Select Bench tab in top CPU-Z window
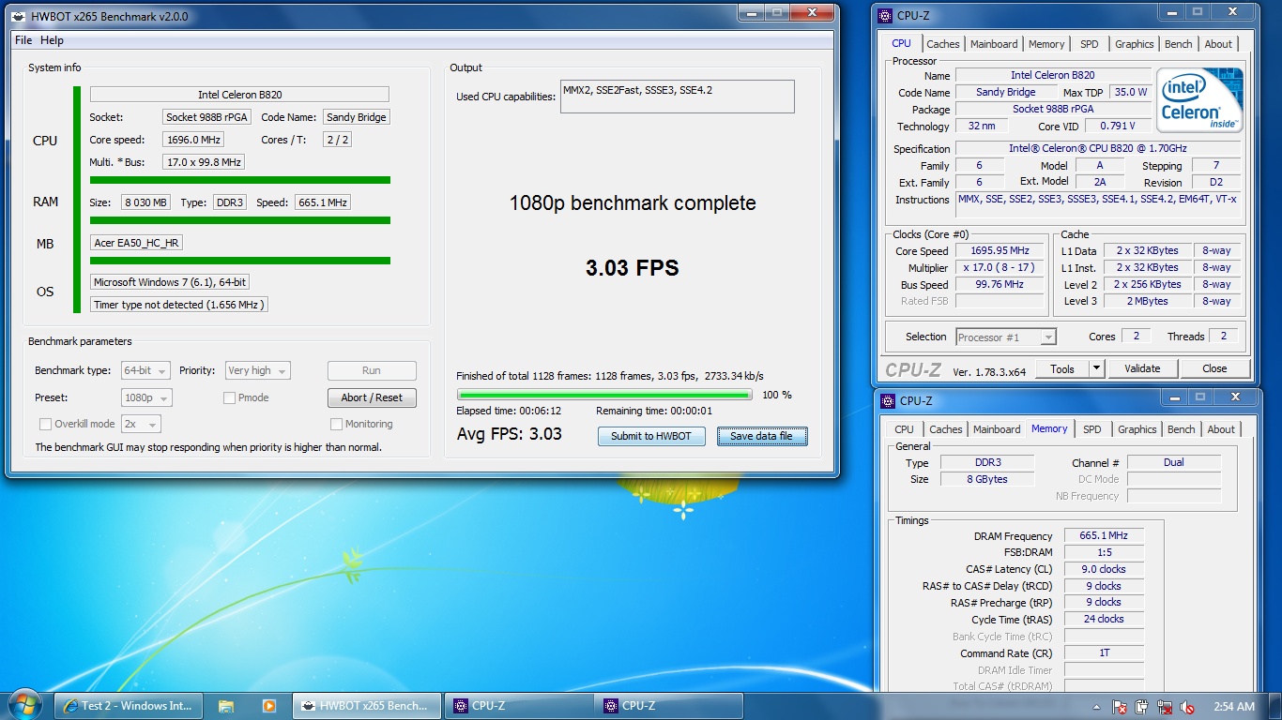The width and height of the screenshot is (1282, 720). (1179, 44)
